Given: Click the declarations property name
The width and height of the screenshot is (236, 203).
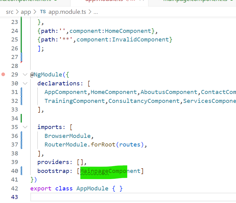Looking at the screenshot, I should coord(59,83).
